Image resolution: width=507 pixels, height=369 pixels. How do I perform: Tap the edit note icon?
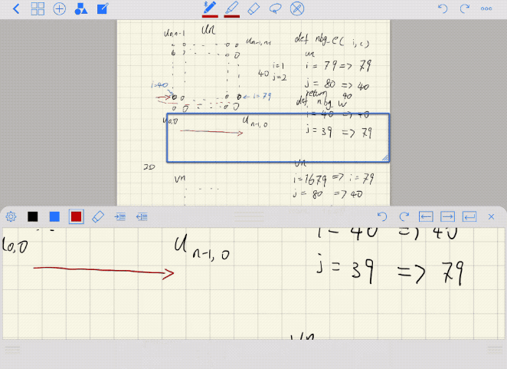tap(103, 8)
